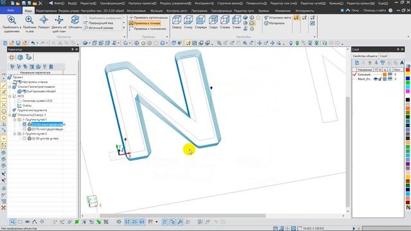Image resolution: width=411 pixels, height=231 pixels.
Task: Click the zoom all icon (Приблизить все)
Action: coord(30,20)
